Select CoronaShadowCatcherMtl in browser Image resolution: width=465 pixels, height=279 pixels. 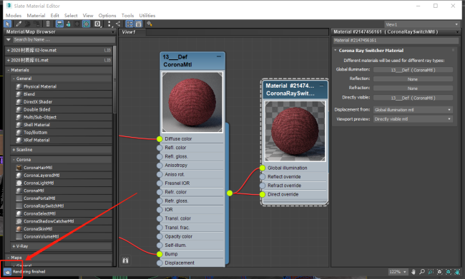[49, 221]
